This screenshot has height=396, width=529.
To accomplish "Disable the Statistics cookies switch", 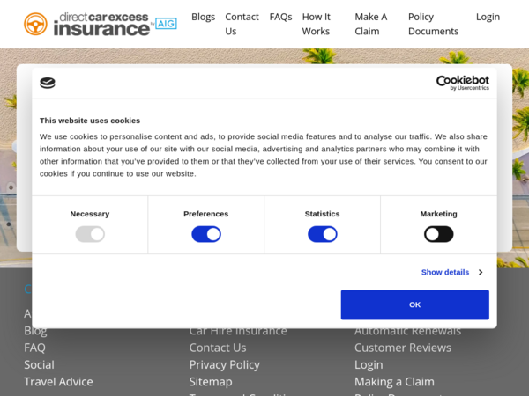I will [x=323, y=234].
